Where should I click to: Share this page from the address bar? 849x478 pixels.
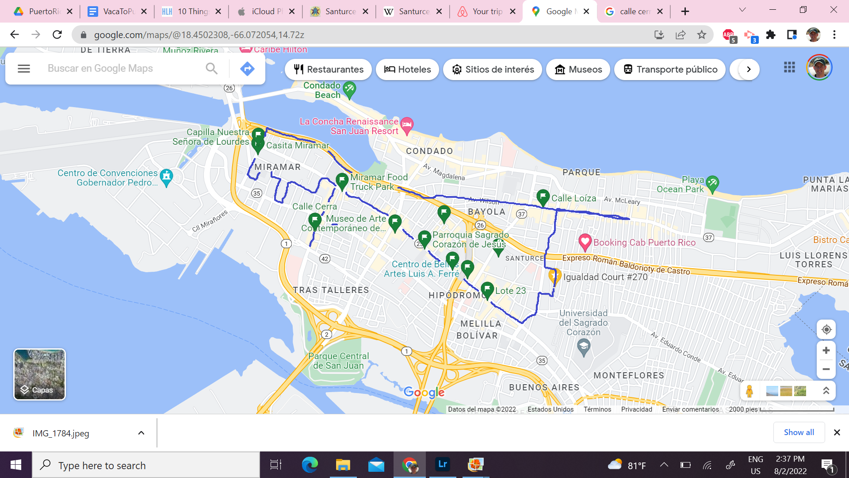[681, 35]
